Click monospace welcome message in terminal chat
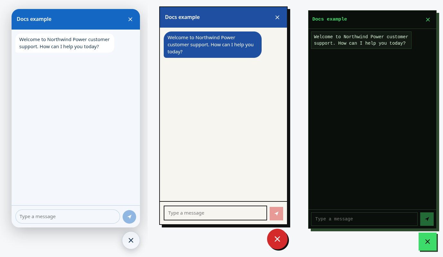 [361, 40]
